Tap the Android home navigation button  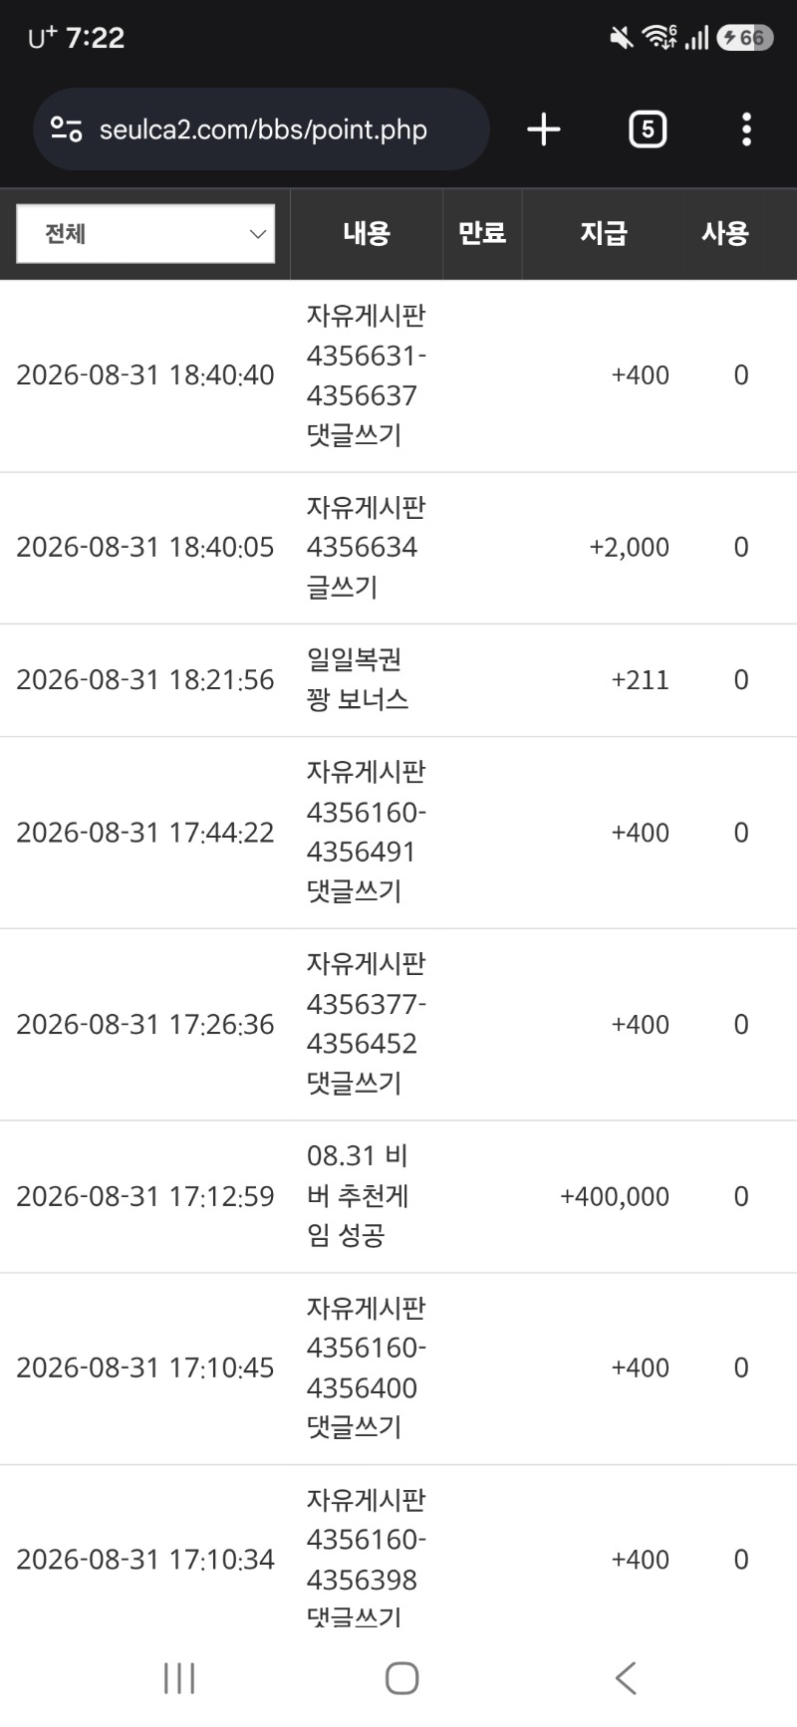pos(401,1678)
